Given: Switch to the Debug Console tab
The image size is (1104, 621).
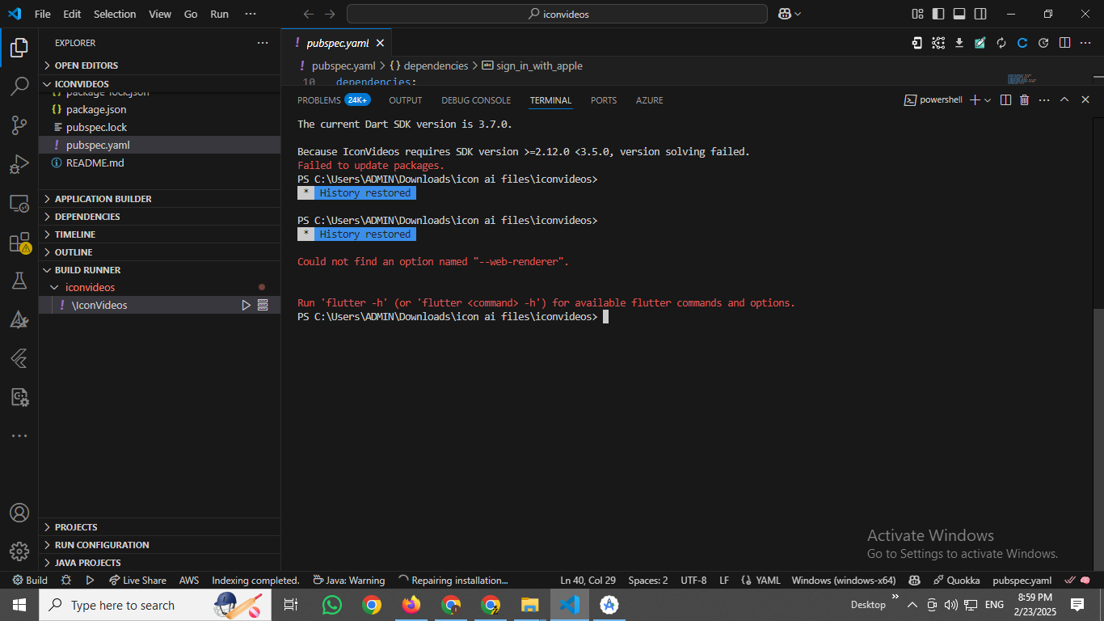Looking at the screenshot, I should (x=476, y=100).
